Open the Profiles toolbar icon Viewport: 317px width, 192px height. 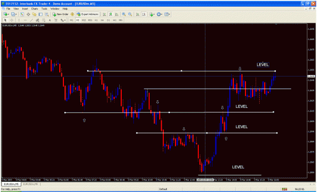pyautogui.click(x=13, y=14)
